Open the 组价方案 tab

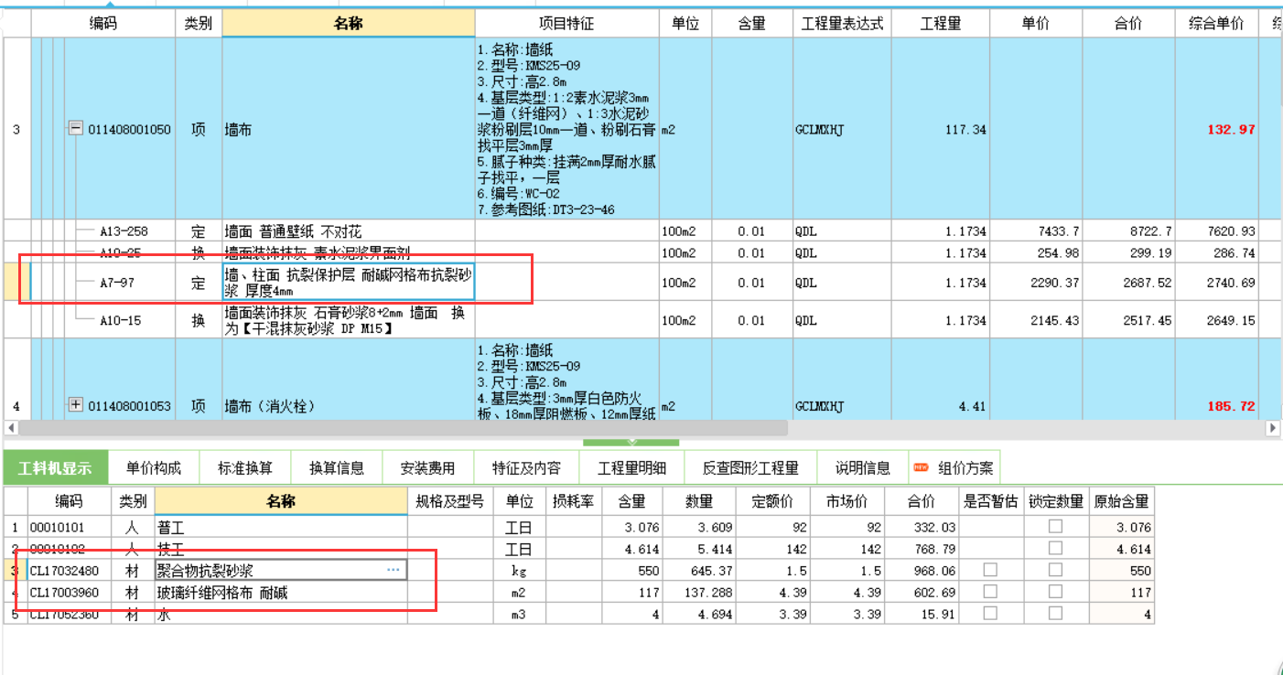pyautogui.click(x=954, y=467)
